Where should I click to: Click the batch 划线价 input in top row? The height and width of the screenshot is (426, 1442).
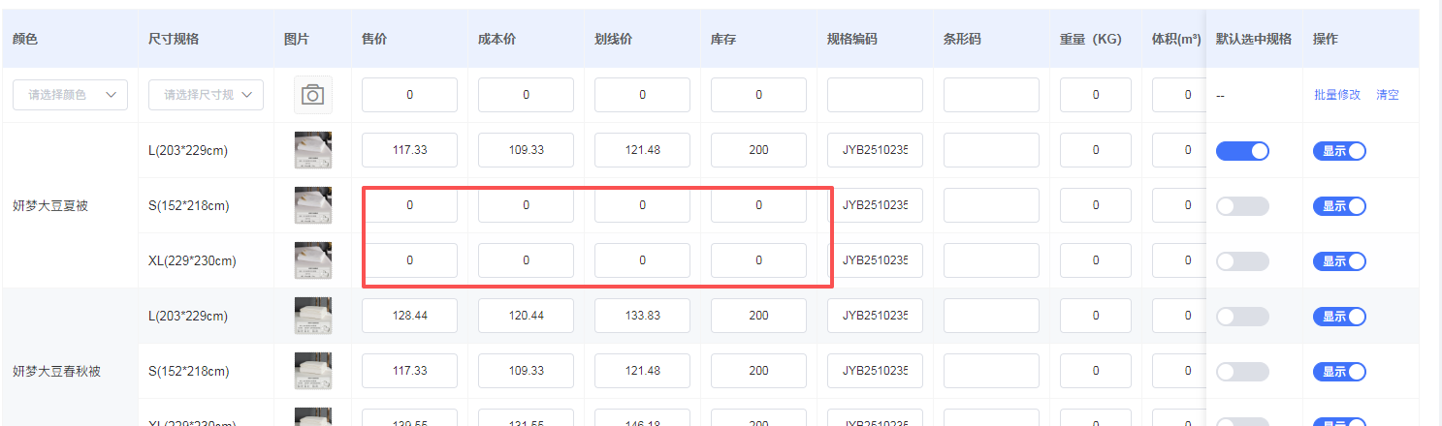[642, 95]
